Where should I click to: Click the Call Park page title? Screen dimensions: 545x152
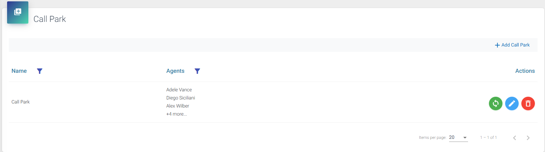coord(50,19)
